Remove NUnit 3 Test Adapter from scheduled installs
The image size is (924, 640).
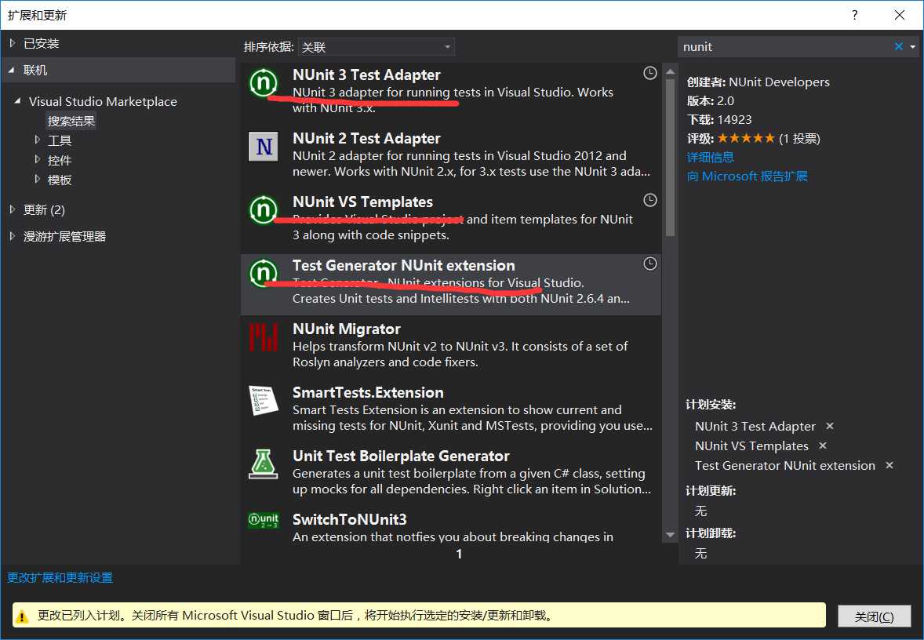tap(830, 426)
